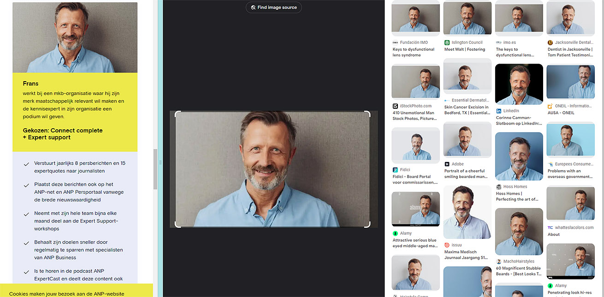This screenshot has height=297, width=604.
Task: Click the Europees Consume... favicon
Action: tap(550, 164)
